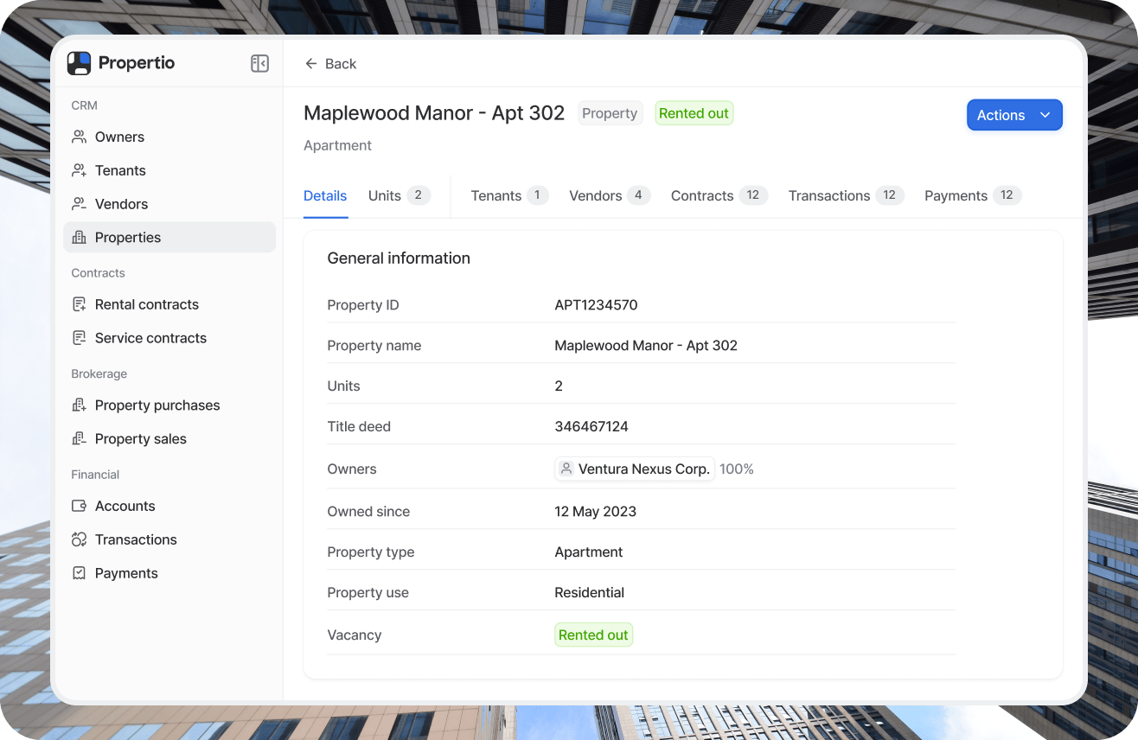This screenshot has height=740, width=1138.
Task: Open the Rental contracts icon
Action: coord(80,304)
